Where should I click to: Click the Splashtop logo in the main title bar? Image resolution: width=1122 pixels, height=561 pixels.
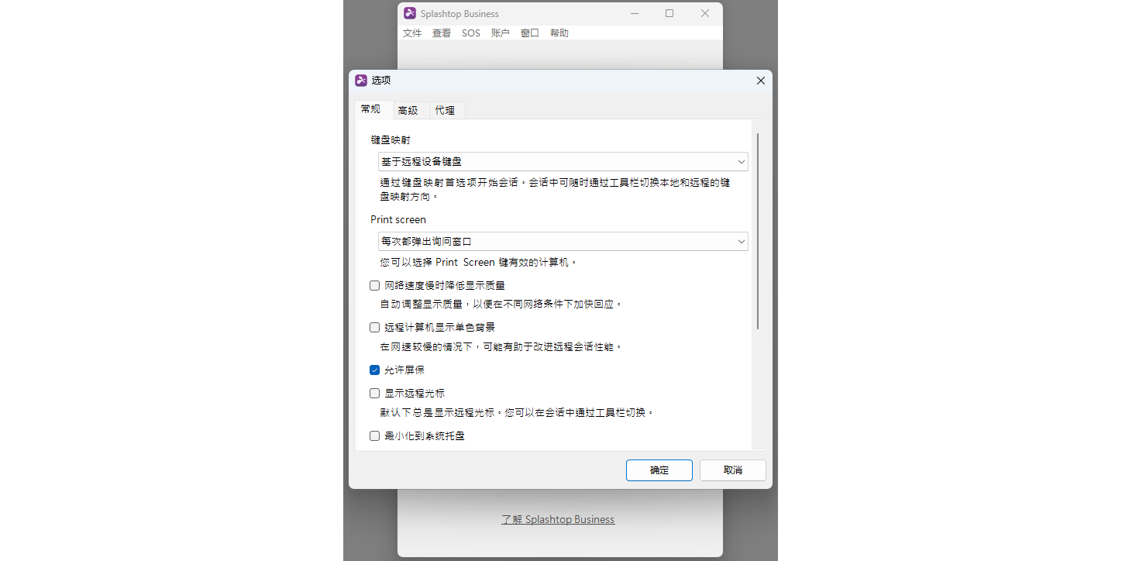(409, 13)
